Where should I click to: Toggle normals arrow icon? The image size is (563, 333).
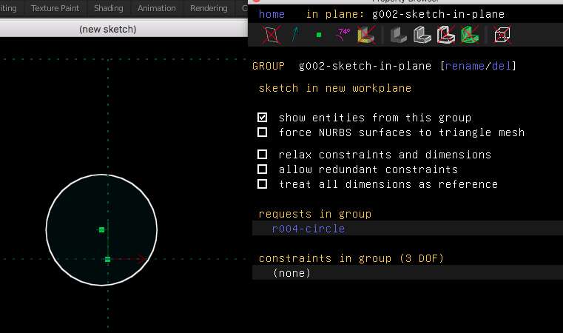[295, 35]
